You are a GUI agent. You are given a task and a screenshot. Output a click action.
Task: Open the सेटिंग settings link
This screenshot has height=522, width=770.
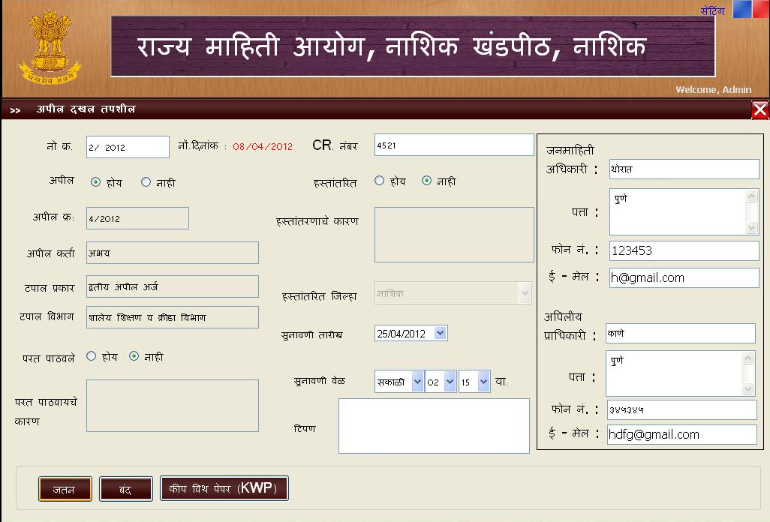pyautogui.click(x=712, y=11)
